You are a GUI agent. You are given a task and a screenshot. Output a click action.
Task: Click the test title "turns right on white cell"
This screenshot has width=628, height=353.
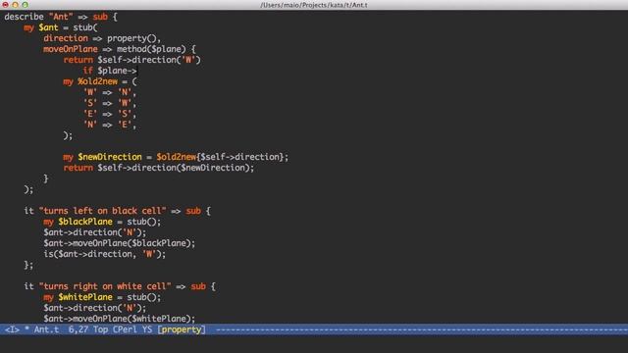[x=105, y=286]
